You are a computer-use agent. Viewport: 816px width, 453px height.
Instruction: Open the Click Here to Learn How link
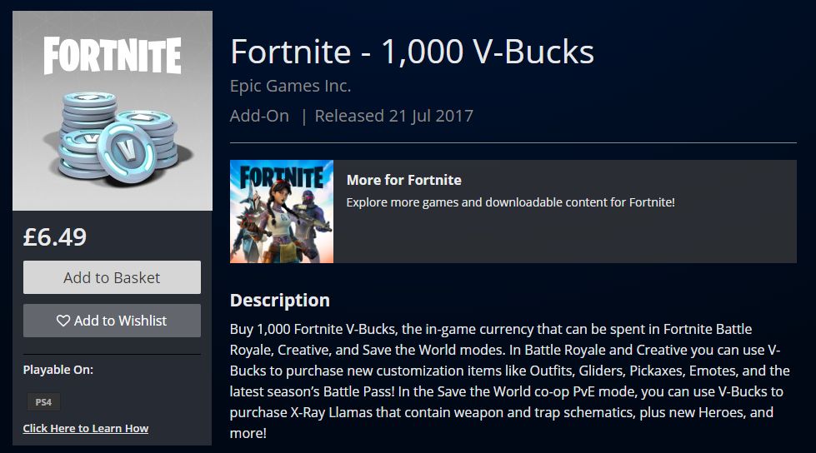[85, 428]
